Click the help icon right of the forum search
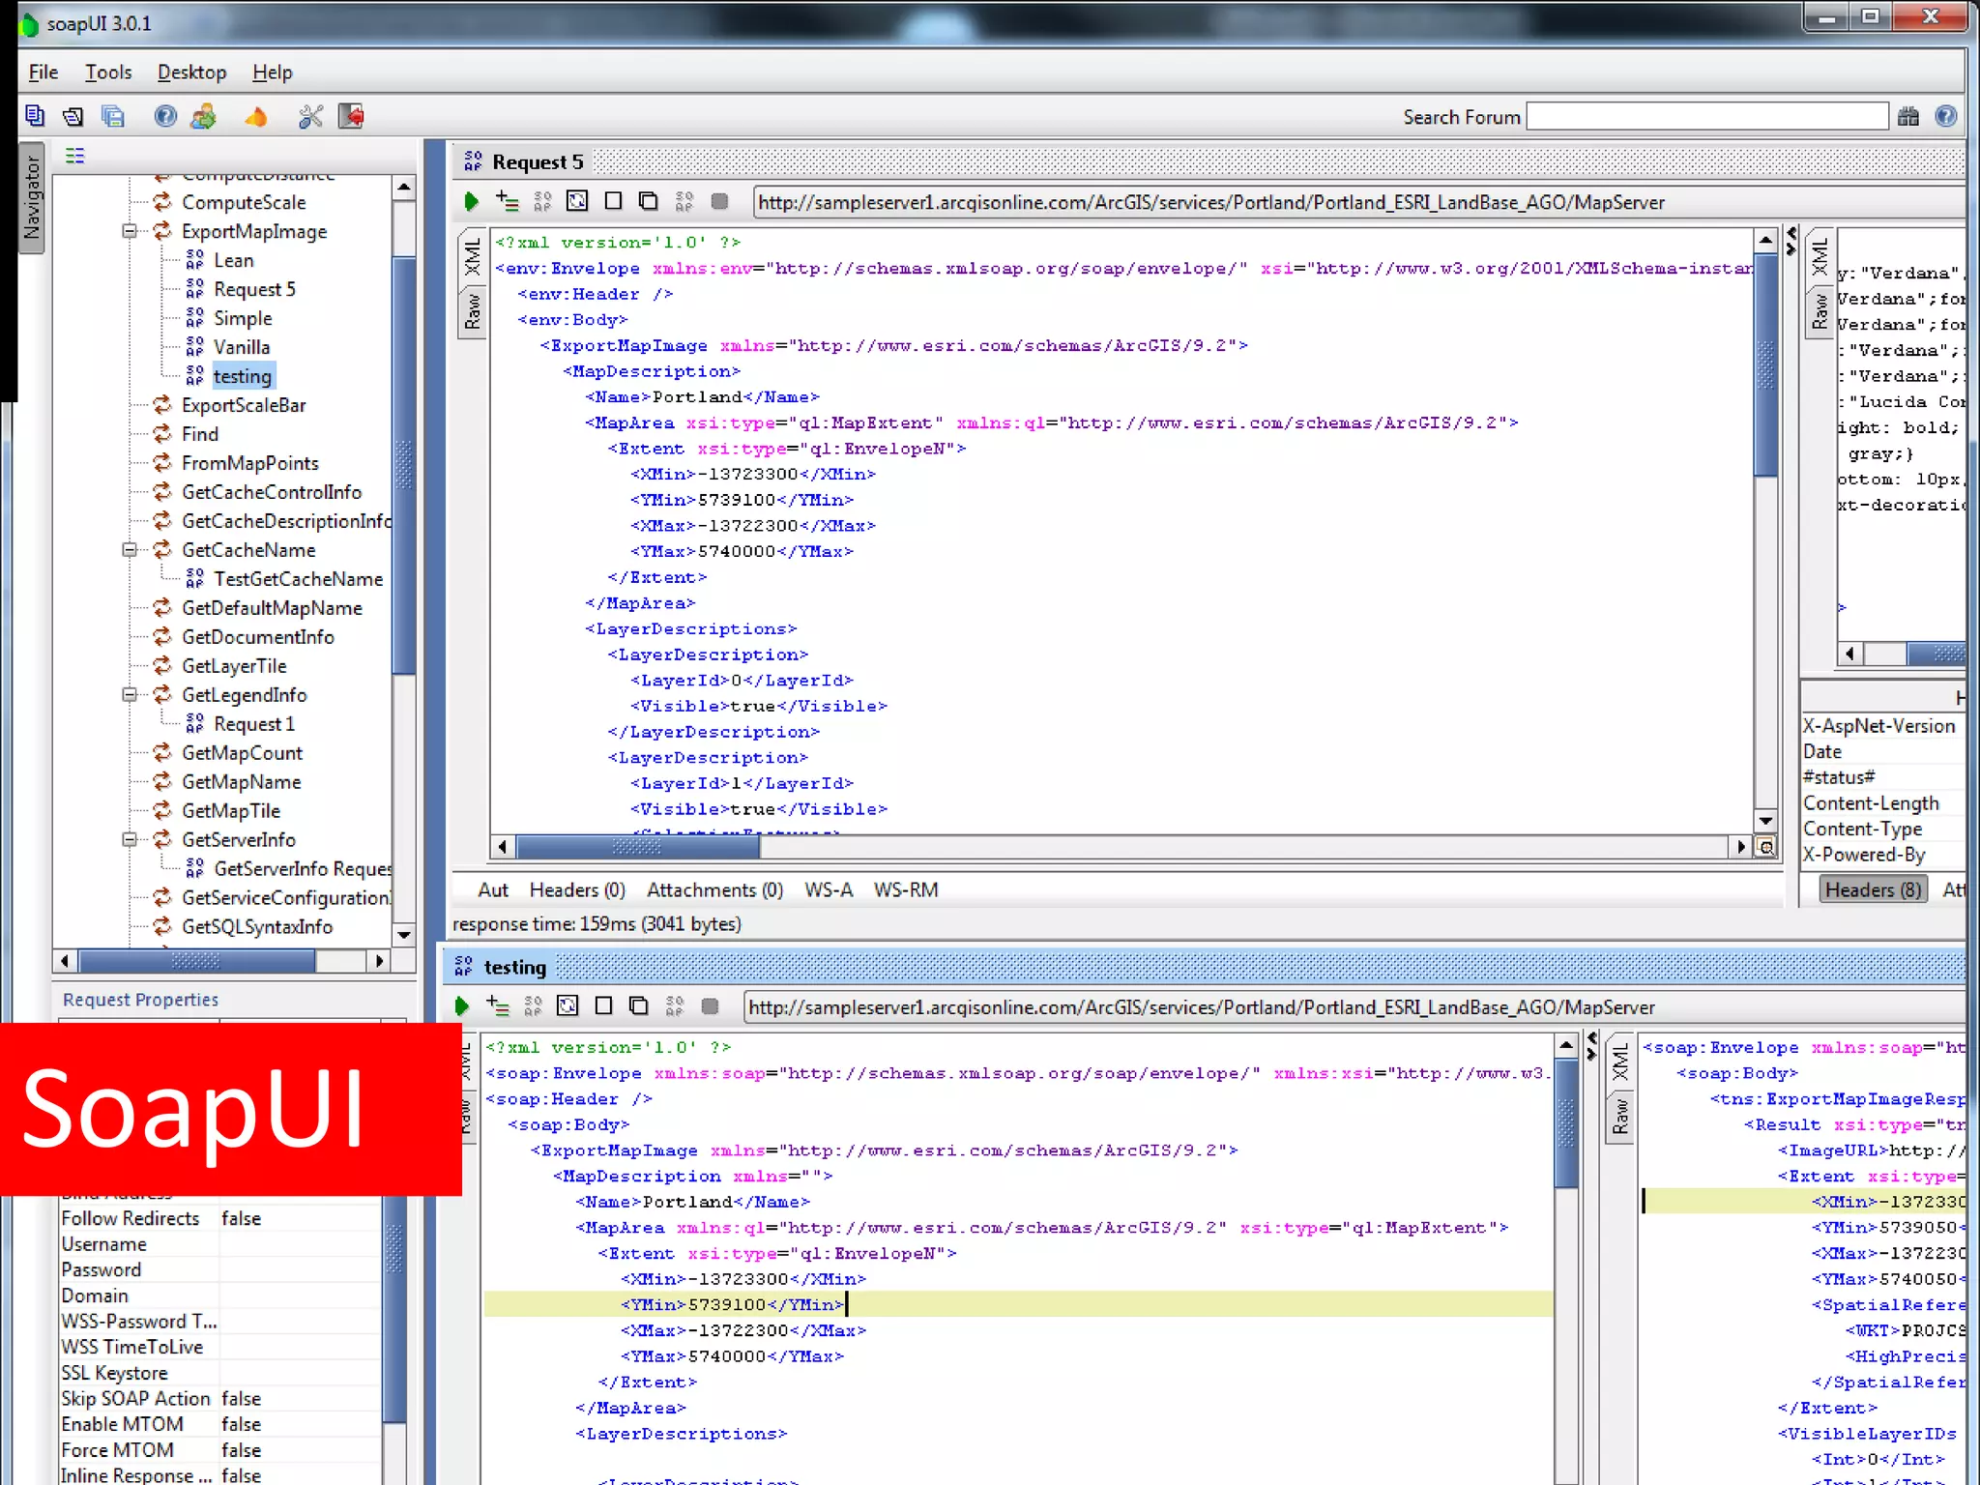Viewport: 1980px width, 1485px height. [x=1946, y=116]
